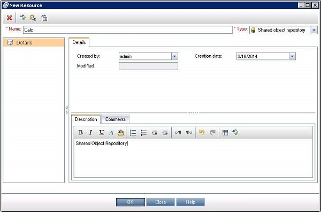This screenshot has width=321, height=212.
Task: Insert a numbered list
Action: point(144,133)
